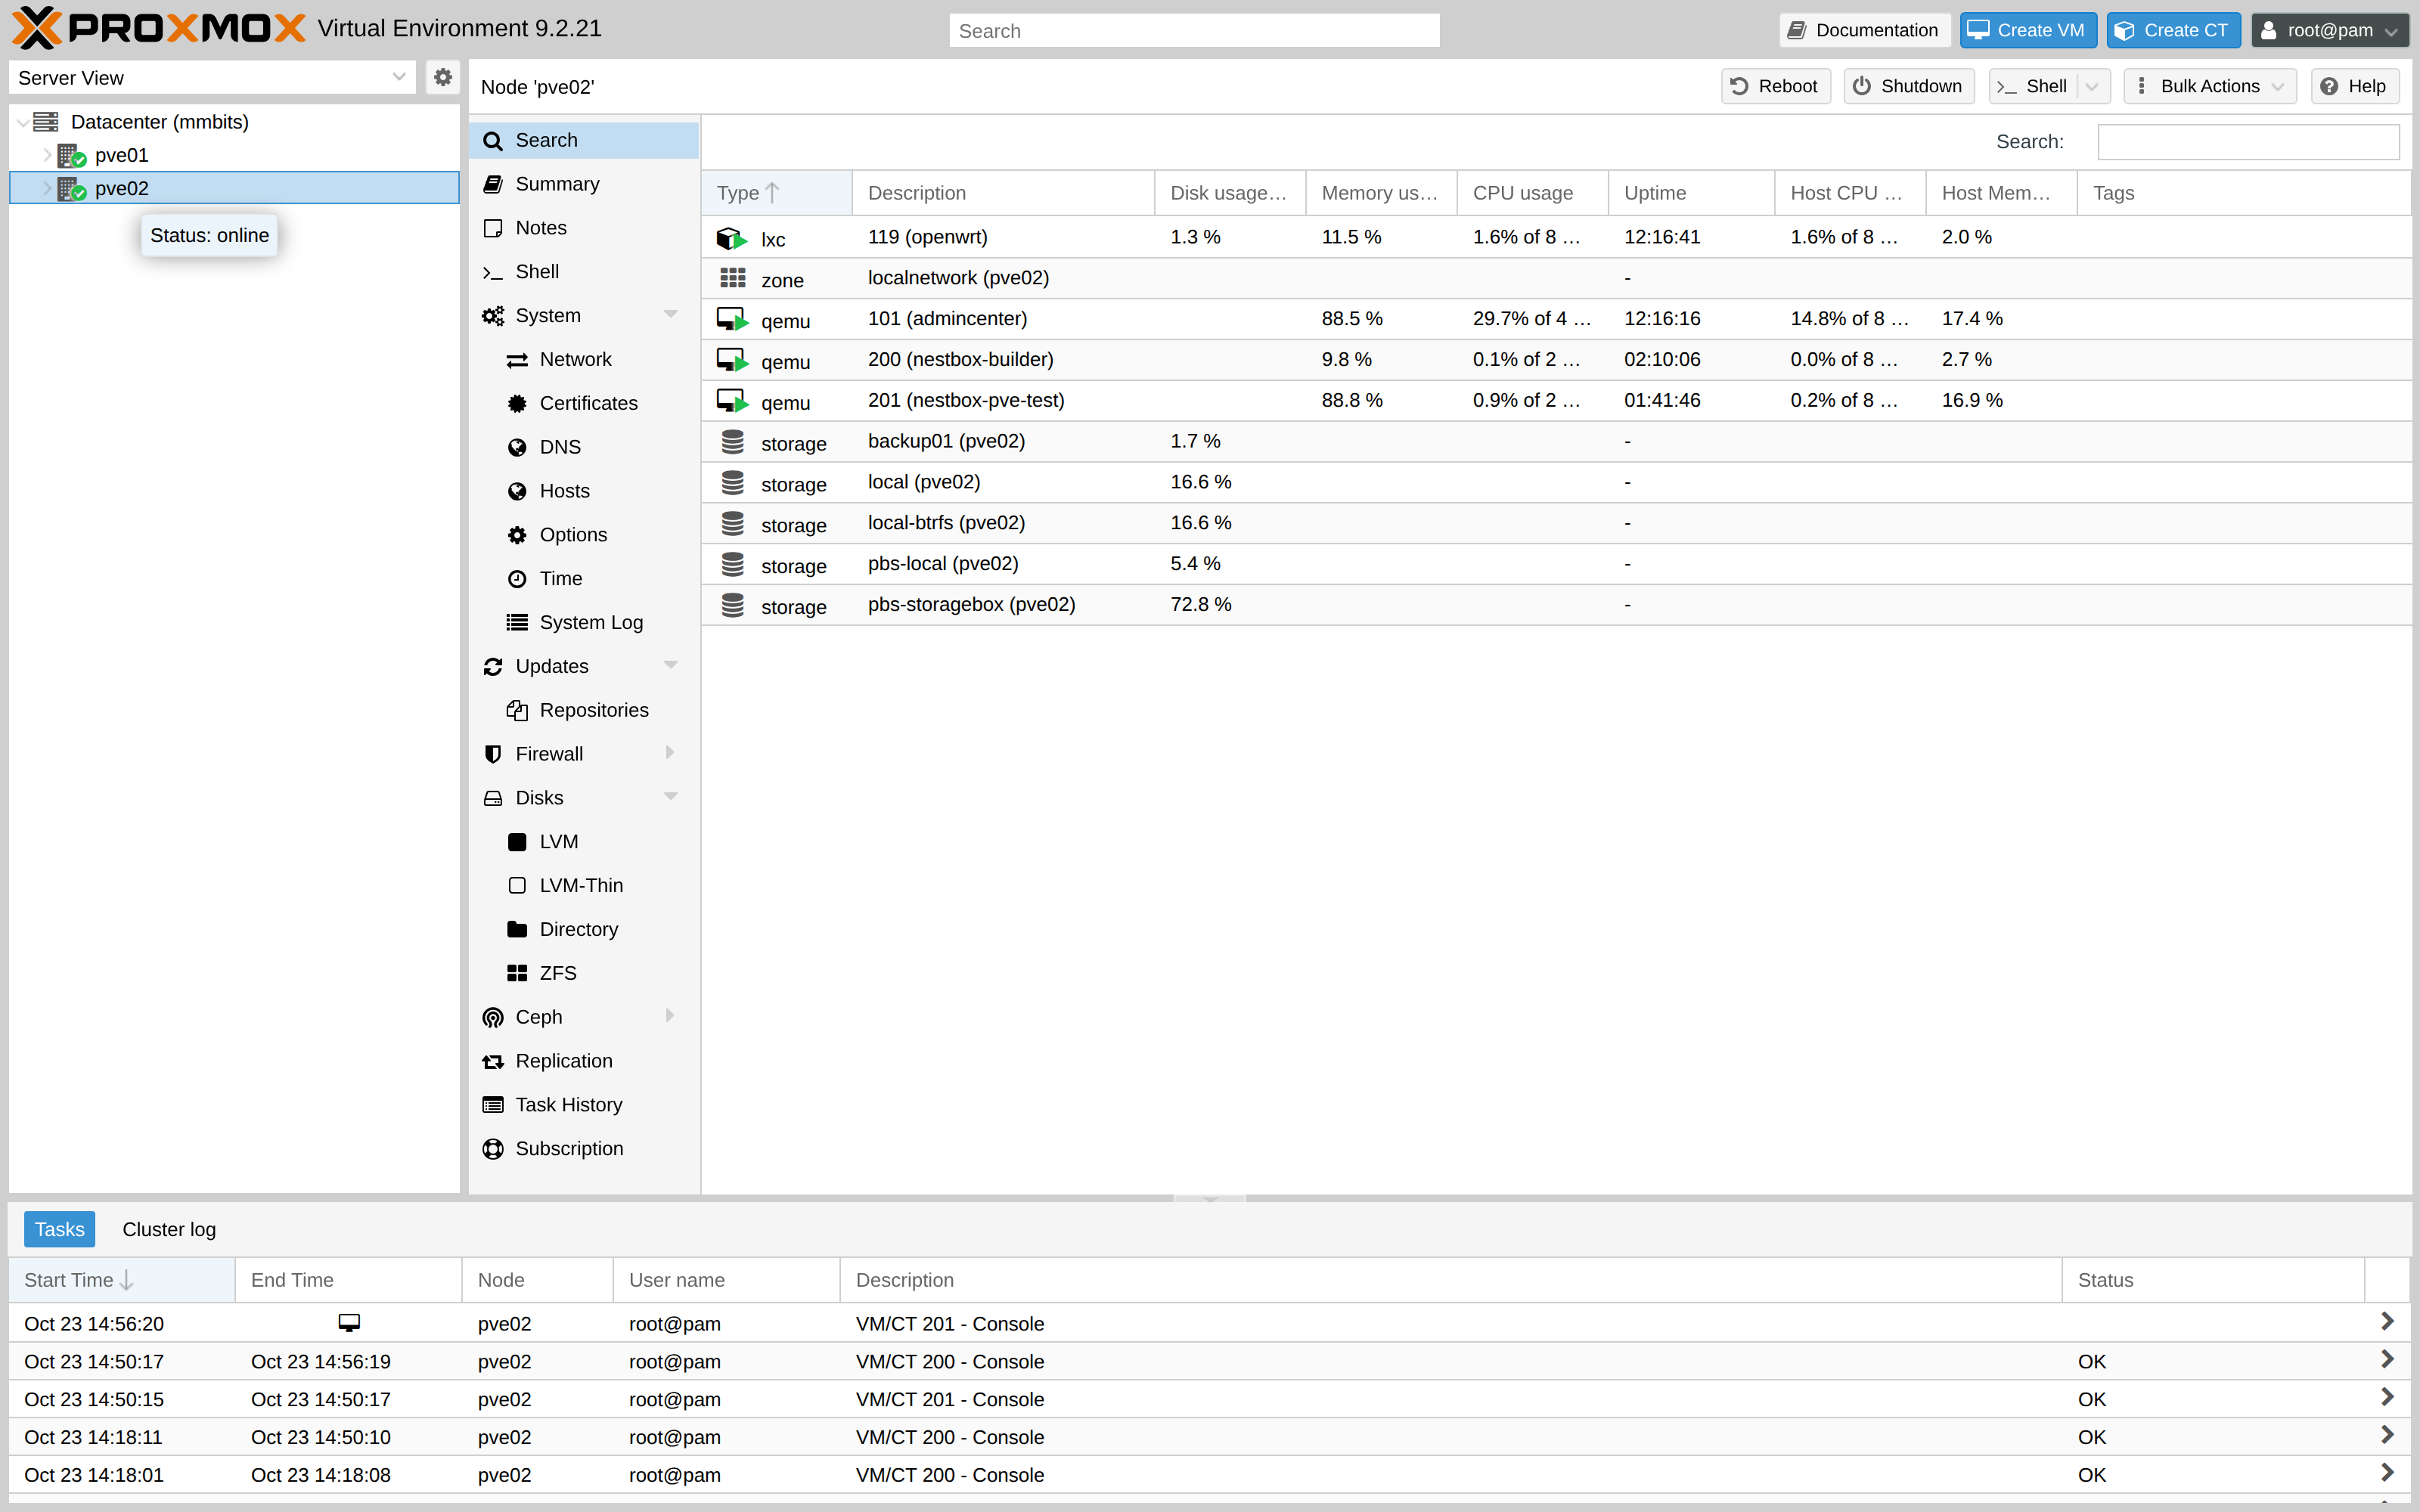The height and width of the screenshot is (1512, 2420).
Task: Collapse the System menu section
Action: coord(671,315)
